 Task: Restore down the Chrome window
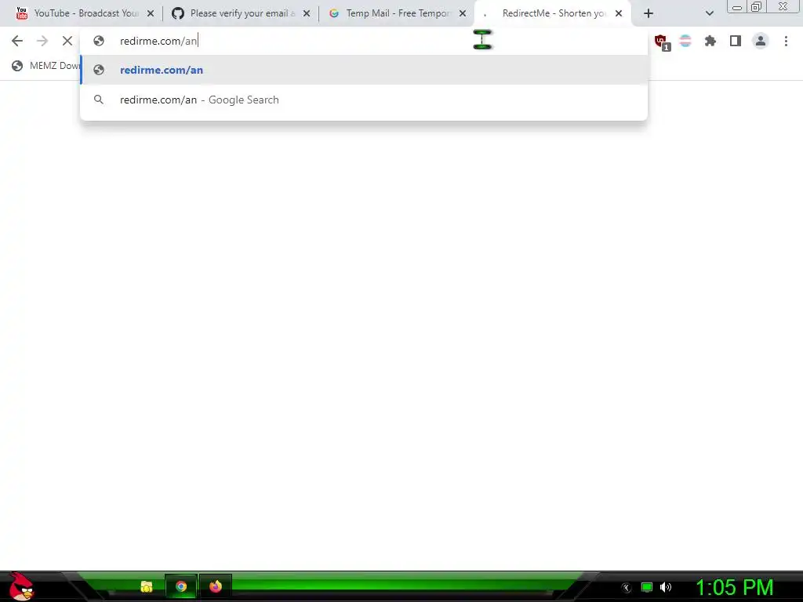point(757,6)
